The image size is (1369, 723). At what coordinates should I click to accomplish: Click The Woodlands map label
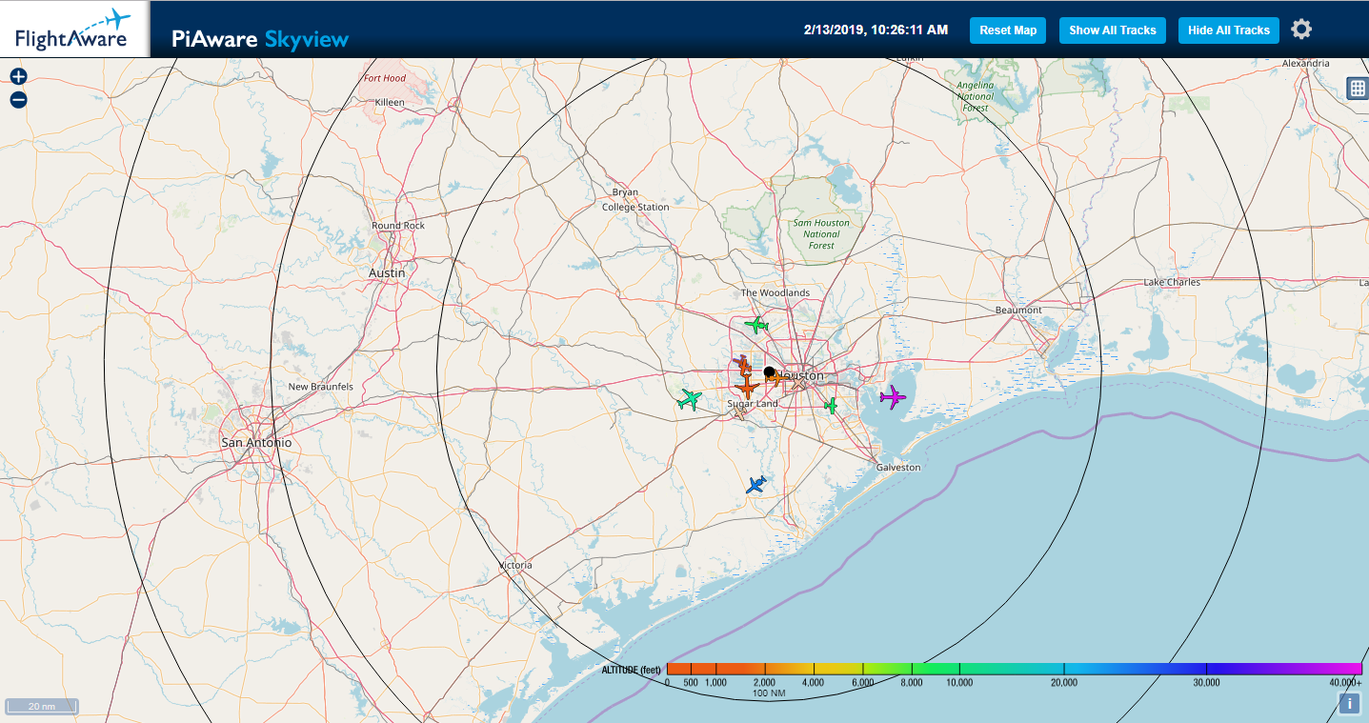pyautogui.click(x=775, y=292)
